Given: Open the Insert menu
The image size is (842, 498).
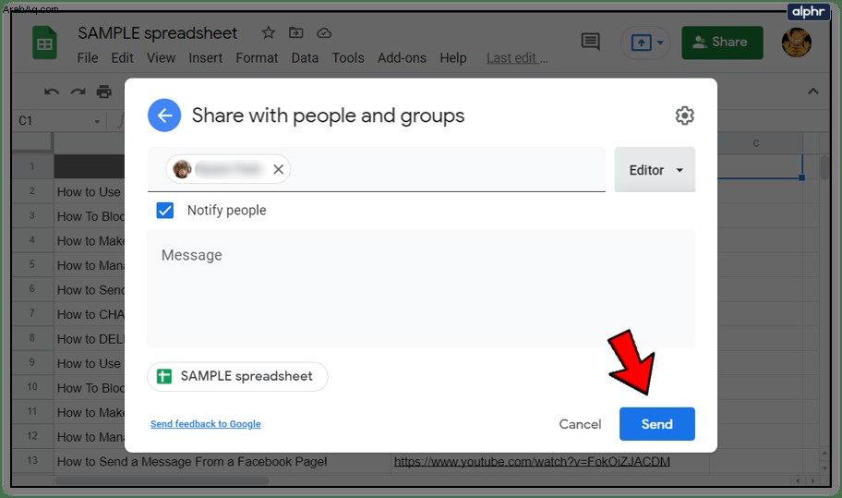Looking at the screenshot, I should click(205, 57).
